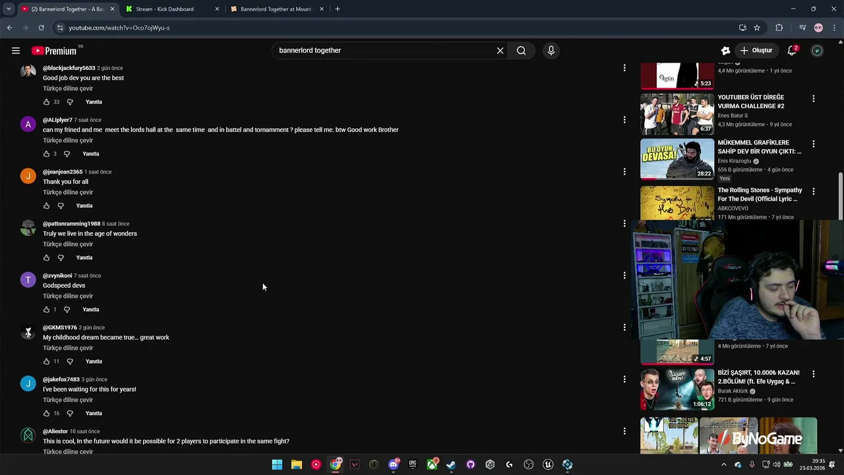844x475 pixels.
Task: Open File Explorer from taskbar
Action: 297,464
